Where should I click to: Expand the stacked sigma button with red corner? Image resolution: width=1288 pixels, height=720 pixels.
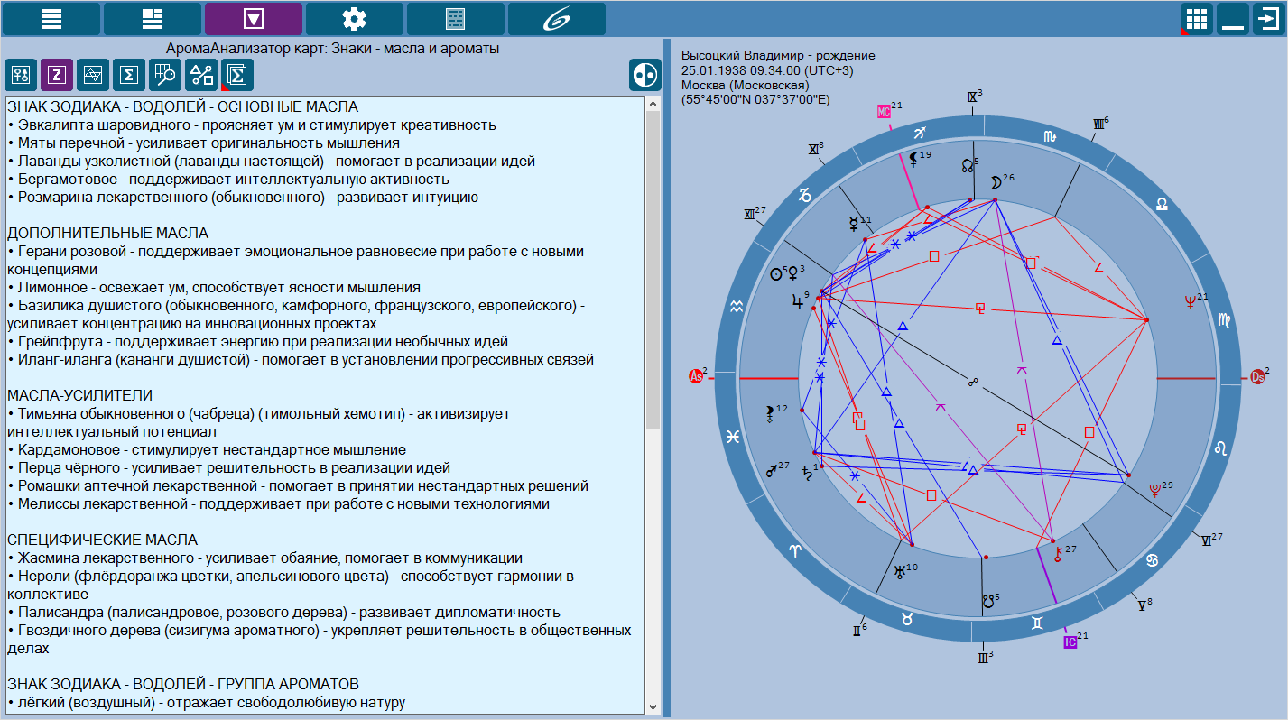pyautogui.click(x=237, y=76)
